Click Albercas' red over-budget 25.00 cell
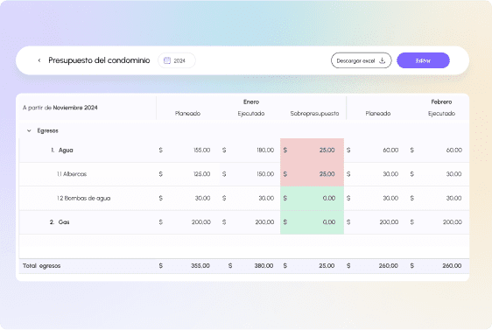 coord(312,174)
